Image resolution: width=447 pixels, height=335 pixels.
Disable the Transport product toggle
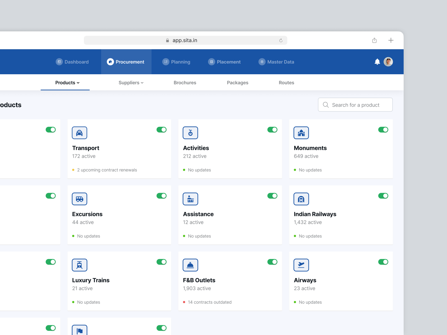click(x=161, y=130)
